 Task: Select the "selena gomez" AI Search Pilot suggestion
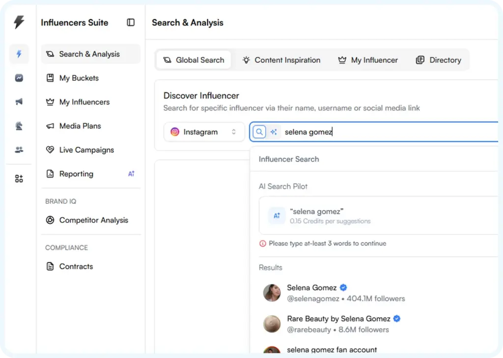pyautogui.click(x=379, y=216)
